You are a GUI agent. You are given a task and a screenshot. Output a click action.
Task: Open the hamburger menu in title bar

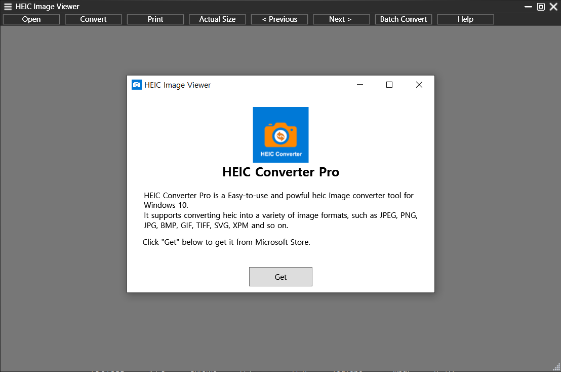pos(8,7)
